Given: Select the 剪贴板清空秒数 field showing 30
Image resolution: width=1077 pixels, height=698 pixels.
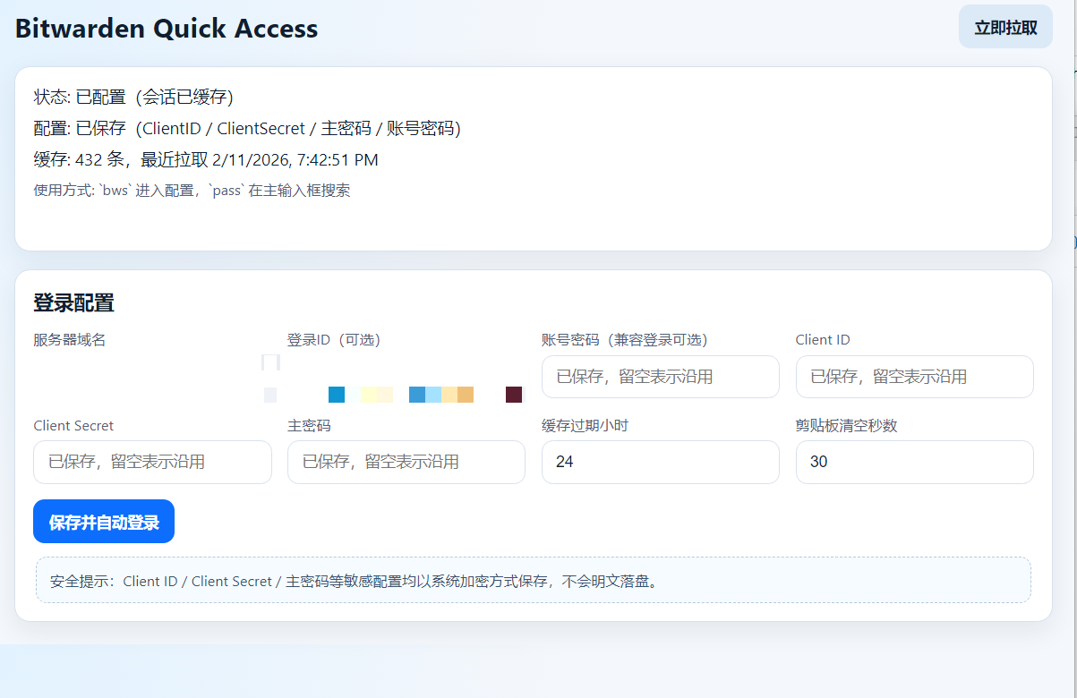Looking at the screenshot, I should point(915,462).
